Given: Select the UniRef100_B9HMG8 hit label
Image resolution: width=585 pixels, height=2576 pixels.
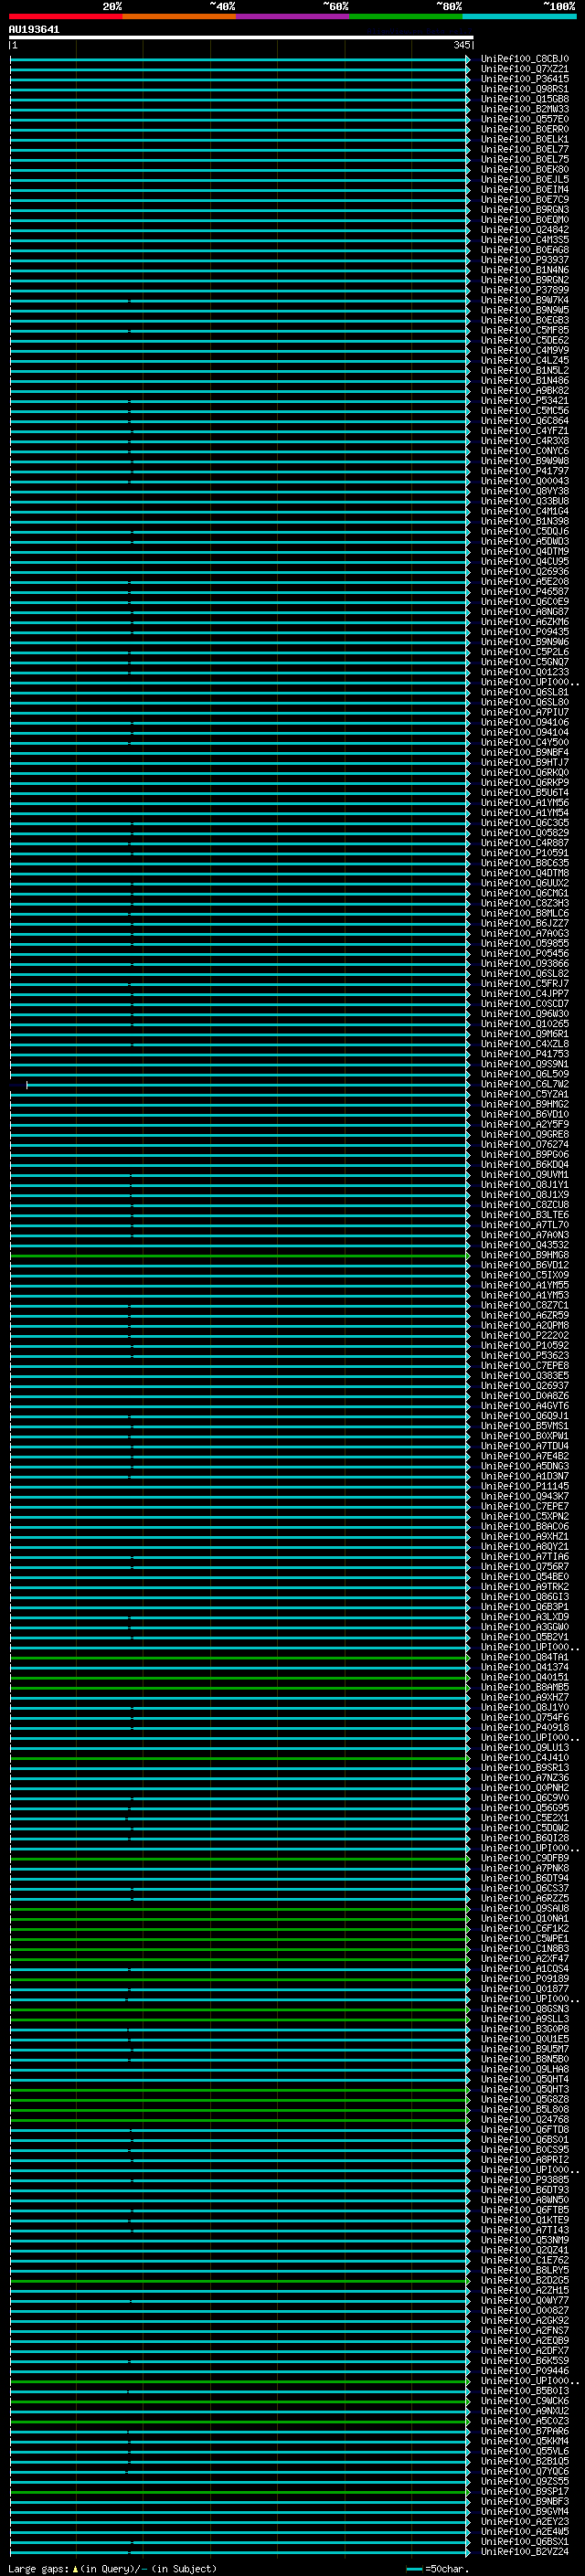Looking at the screenshot, I should click(524, 1255).
